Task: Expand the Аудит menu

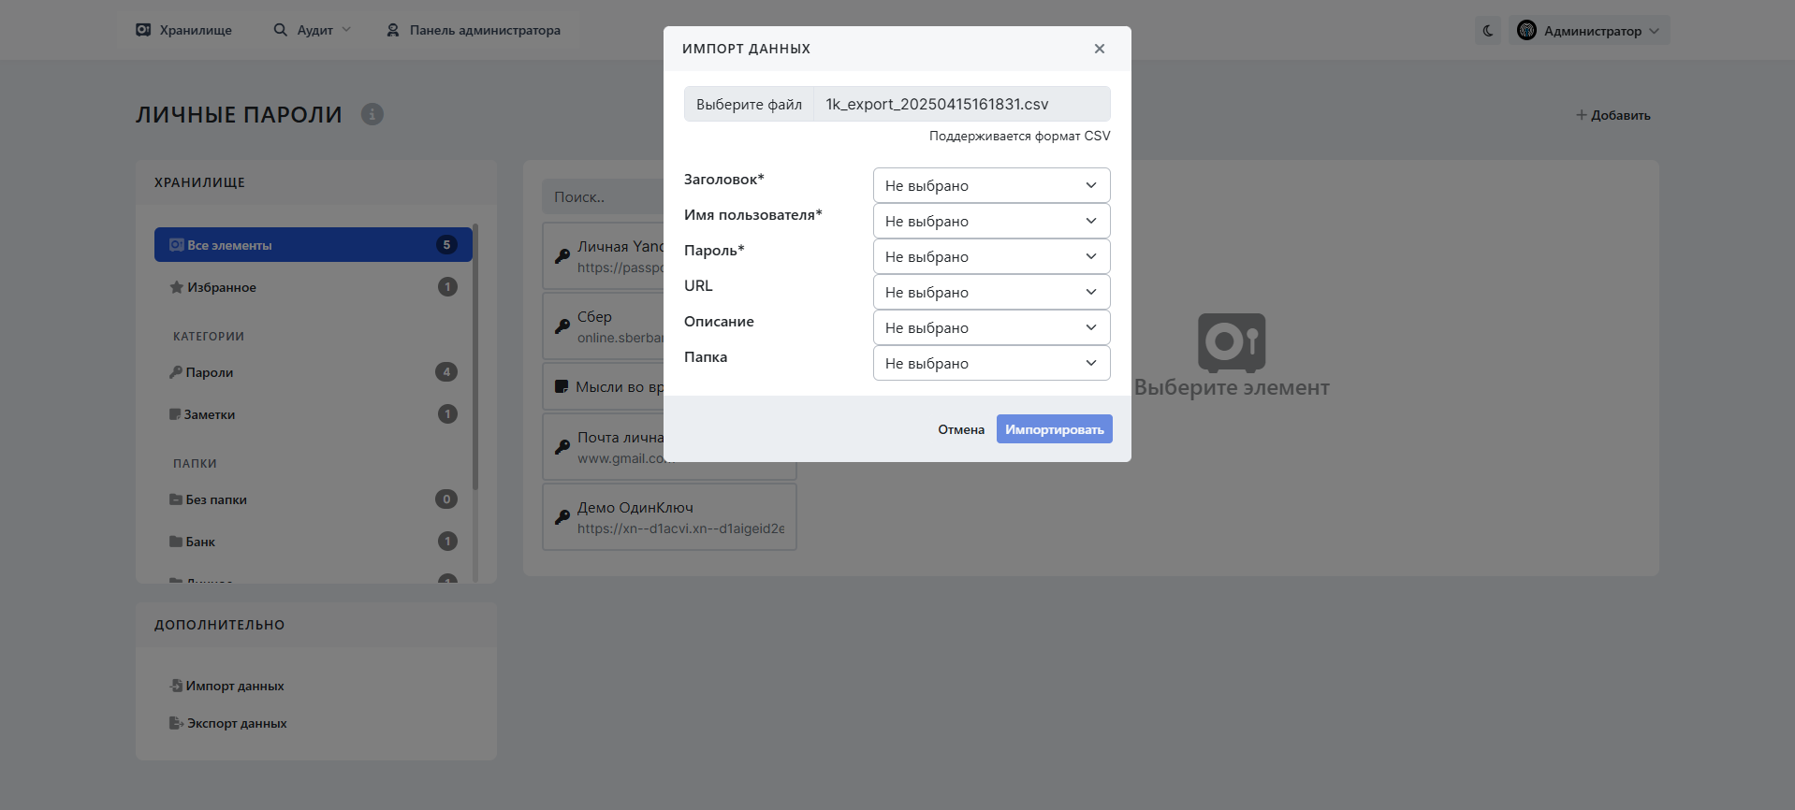Action: pos(313,30)
